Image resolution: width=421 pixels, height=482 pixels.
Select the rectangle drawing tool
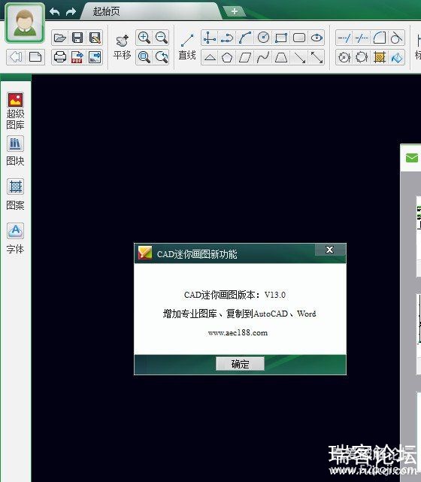pyautogui.click(x=281, y=38)
